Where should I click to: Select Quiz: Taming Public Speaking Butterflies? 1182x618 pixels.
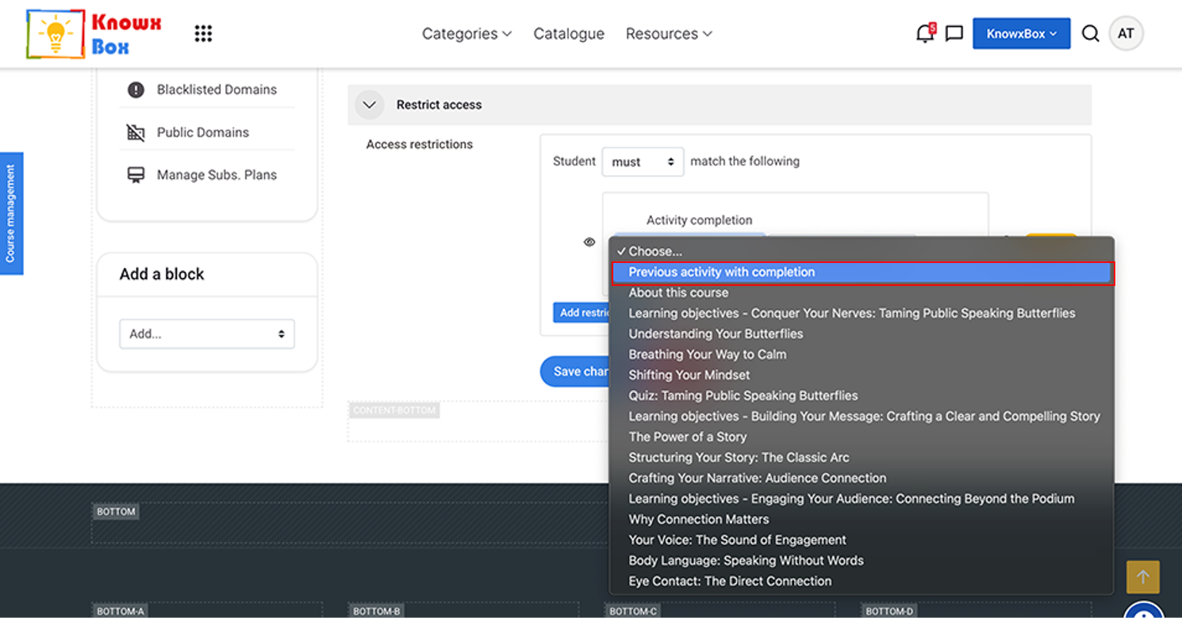click(862, 395)
